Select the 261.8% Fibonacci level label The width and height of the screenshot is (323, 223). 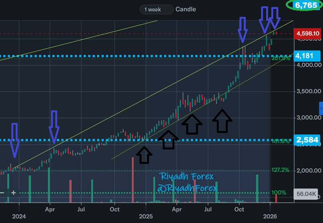281,58
